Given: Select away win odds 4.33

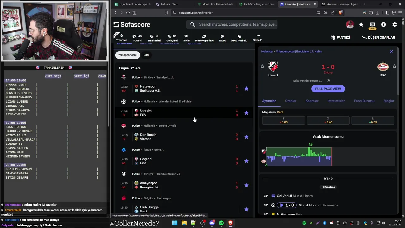Looking at the screenshot, I should (x=373, y=120).
